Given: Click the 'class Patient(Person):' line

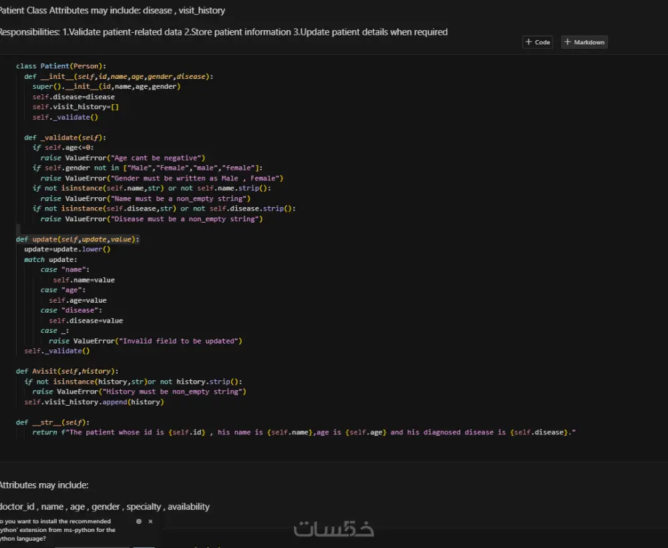Looking at the screenshot, I should coord(61,66).
